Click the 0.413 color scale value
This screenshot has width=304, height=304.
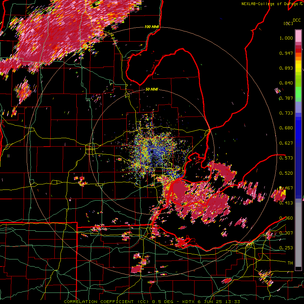click(286, 203)
